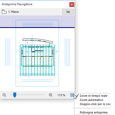The height and width of the screenshot is (115, 115).
Task: Close the Anteprima Navigatore panel
Action: point(72,4)
